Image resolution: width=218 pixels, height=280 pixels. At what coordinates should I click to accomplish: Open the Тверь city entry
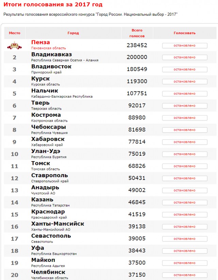(x=41, y=103)
